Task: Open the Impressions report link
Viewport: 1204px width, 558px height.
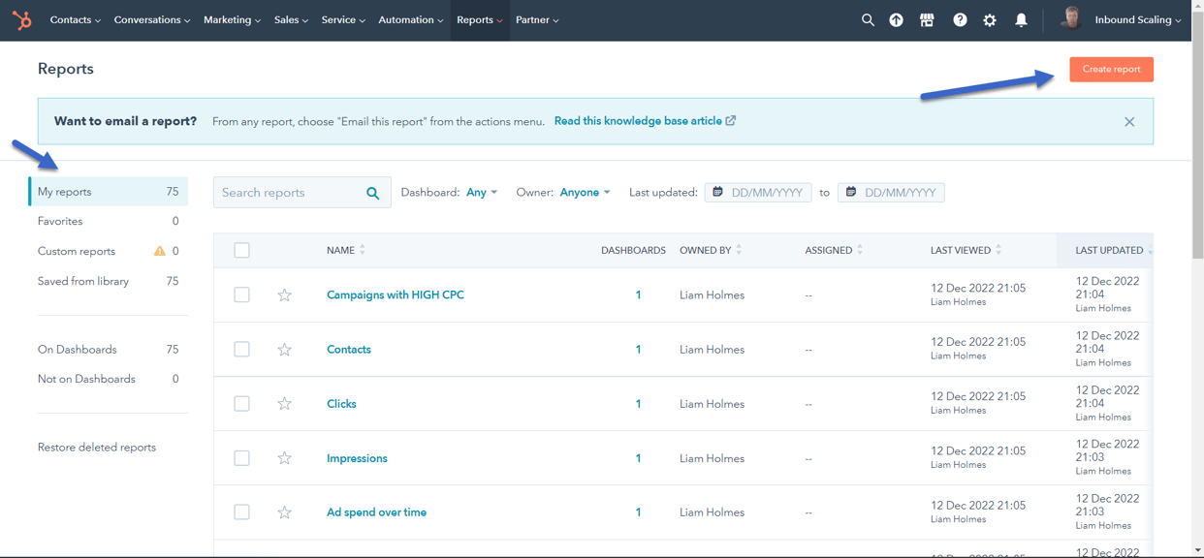Action: pyautogui.click(x=357, y=458)
